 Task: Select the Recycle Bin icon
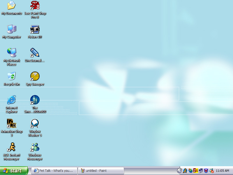pos(12,76)
